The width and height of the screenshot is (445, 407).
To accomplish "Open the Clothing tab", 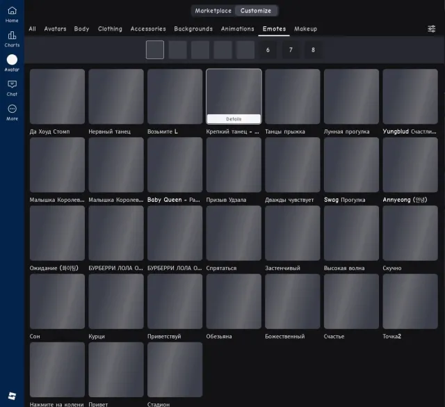I will (x=110, y=29).
